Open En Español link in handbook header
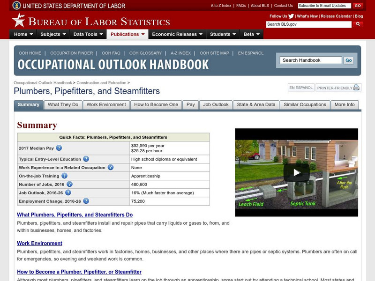Image resolution: width=375 pixels, height=281 pixels. (251, 53)
